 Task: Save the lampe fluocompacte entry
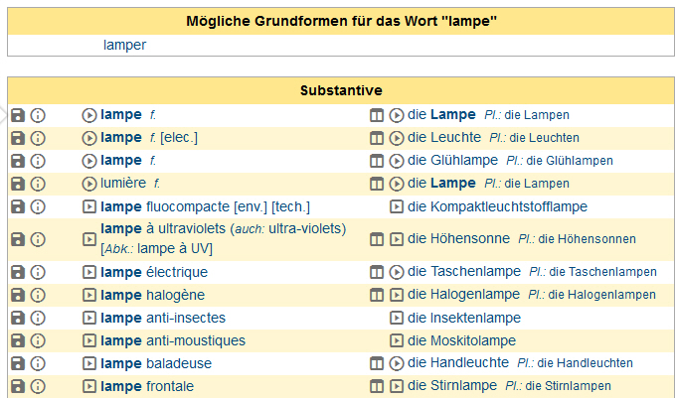18,206
